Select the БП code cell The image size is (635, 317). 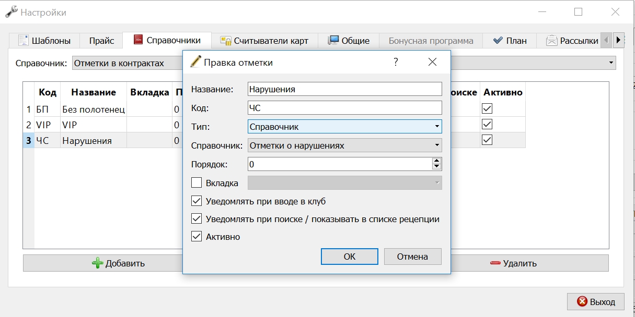48,109
